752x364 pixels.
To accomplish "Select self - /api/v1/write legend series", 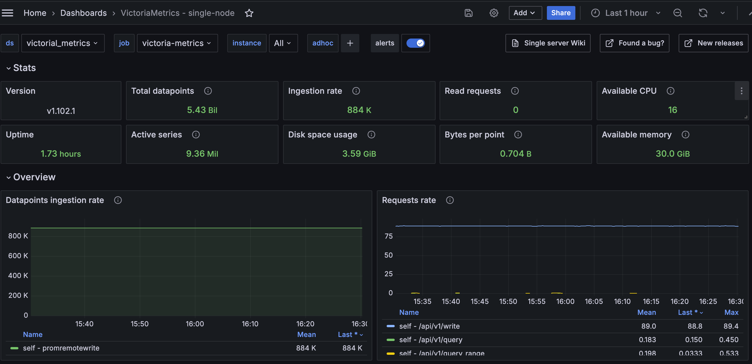I will click(x=430, y=326).
